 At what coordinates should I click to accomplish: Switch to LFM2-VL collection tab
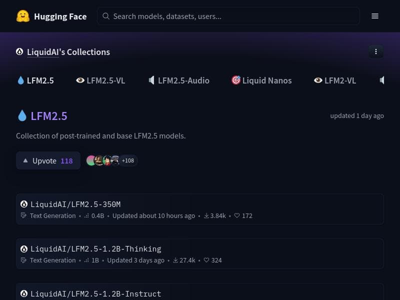[335, 80]
